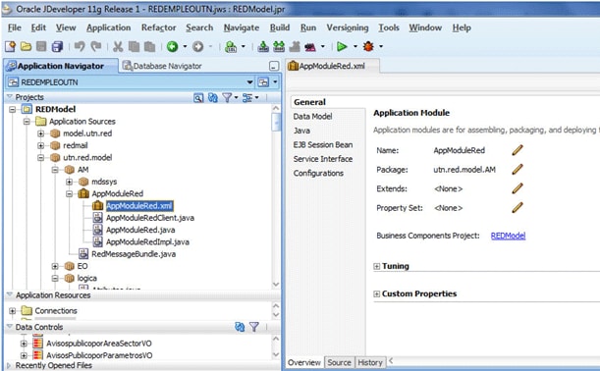Viewport: 600px width, 371px height.
Task: Edit the Property Set with pencil icon
Action: point(518,207)
